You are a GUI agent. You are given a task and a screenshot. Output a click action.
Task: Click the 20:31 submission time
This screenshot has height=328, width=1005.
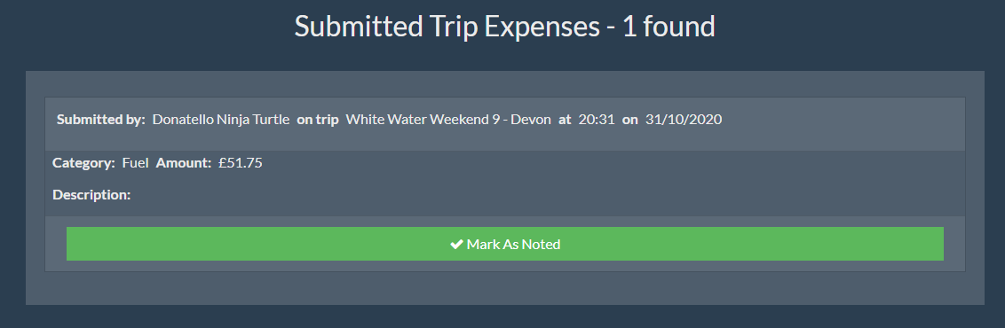point(596,120)
